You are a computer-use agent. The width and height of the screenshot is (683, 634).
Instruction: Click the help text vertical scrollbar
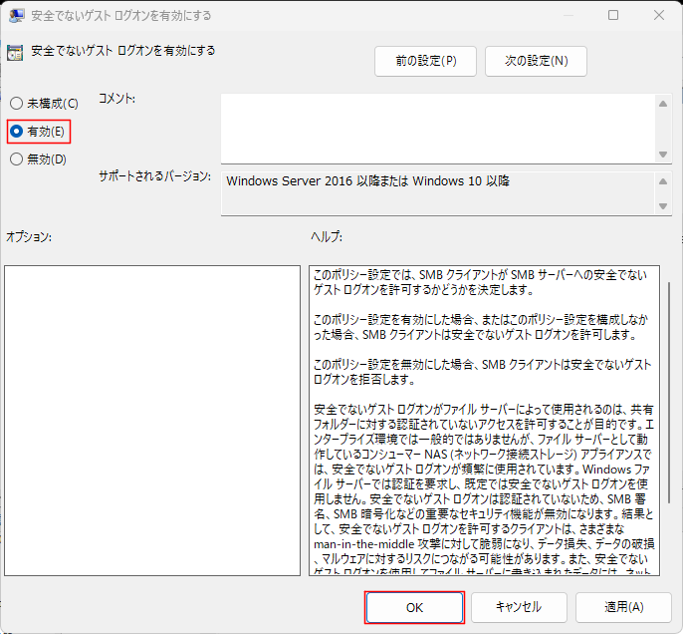[669, 393]
